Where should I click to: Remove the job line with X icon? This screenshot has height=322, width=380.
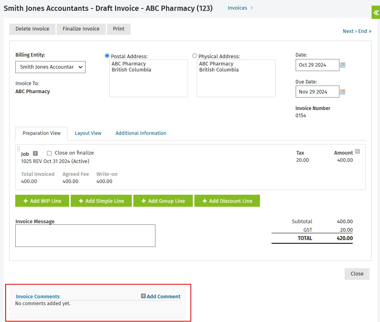tap(358, 151)
